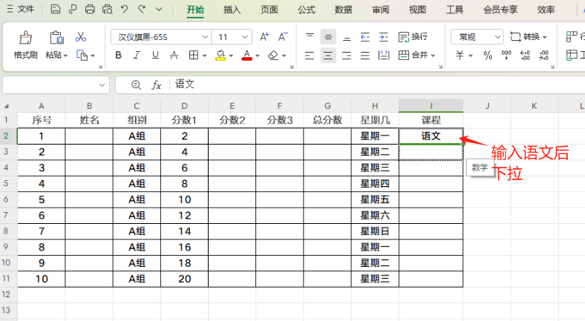The image size is (585, 321).
Task: Align text right horizontally
Action: [x=347, y=56]
